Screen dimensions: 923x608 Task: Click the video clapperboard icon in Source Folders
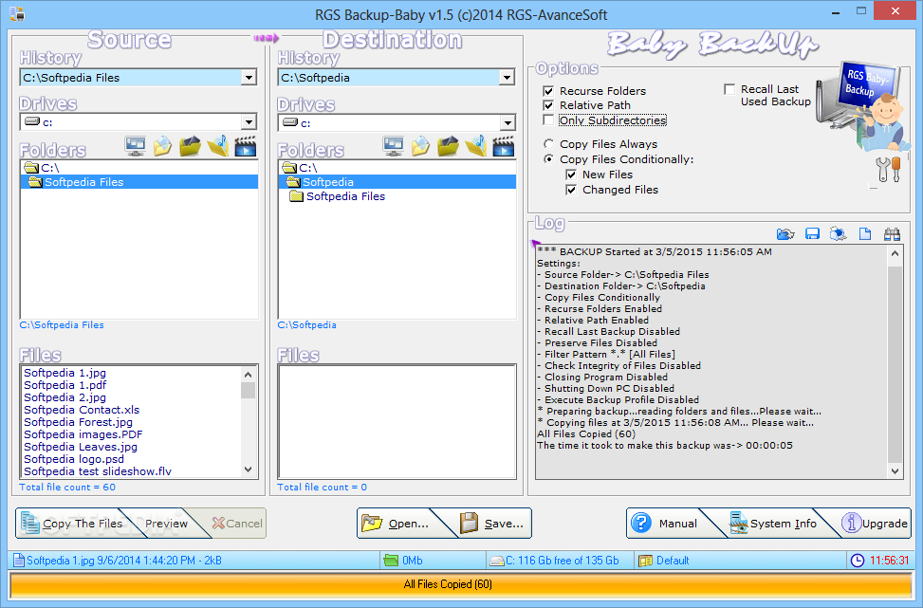(x=246, y=146)
